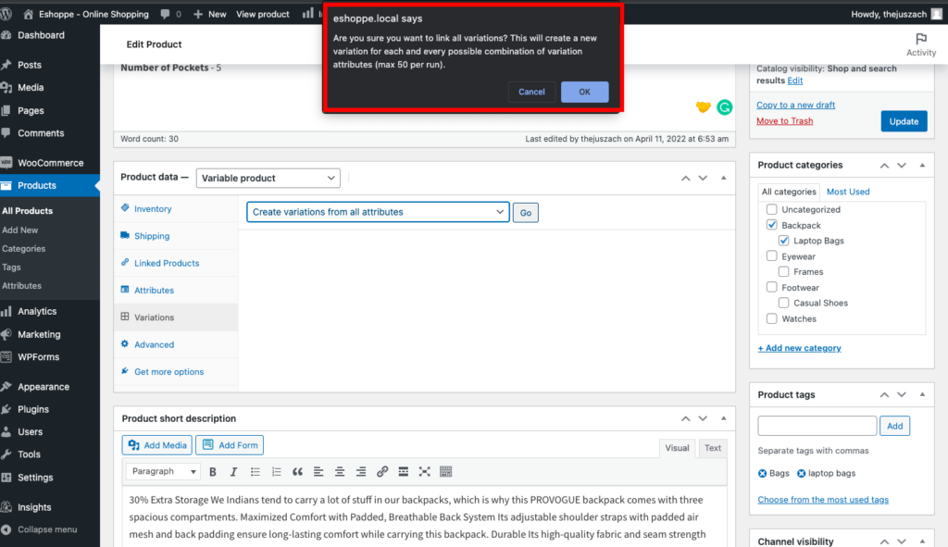Toggle Bold formatting in short description
The height and width of the screenshot is (547, 948).
click(213, 471)
